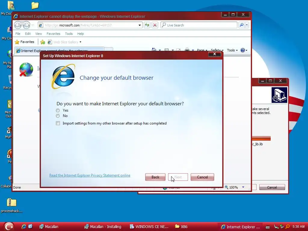Click the installer computer graphic

coord(279,95)
